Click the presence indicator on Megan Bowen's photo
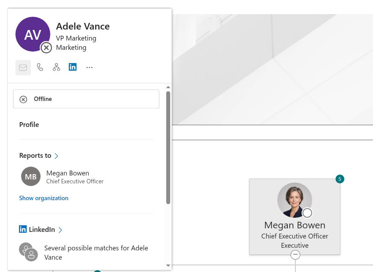Screen dimensions: 373x272 pos(307,213)
